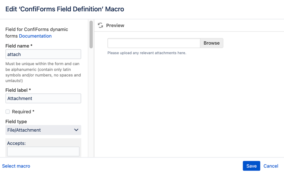Focus the Field label input containing 'Attachment'

pos(43,98)
